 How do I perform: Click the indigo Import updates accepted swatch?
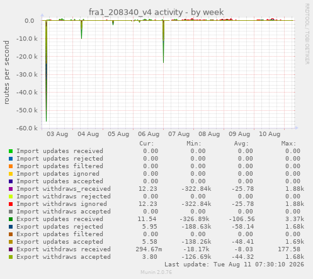point(11,181)
